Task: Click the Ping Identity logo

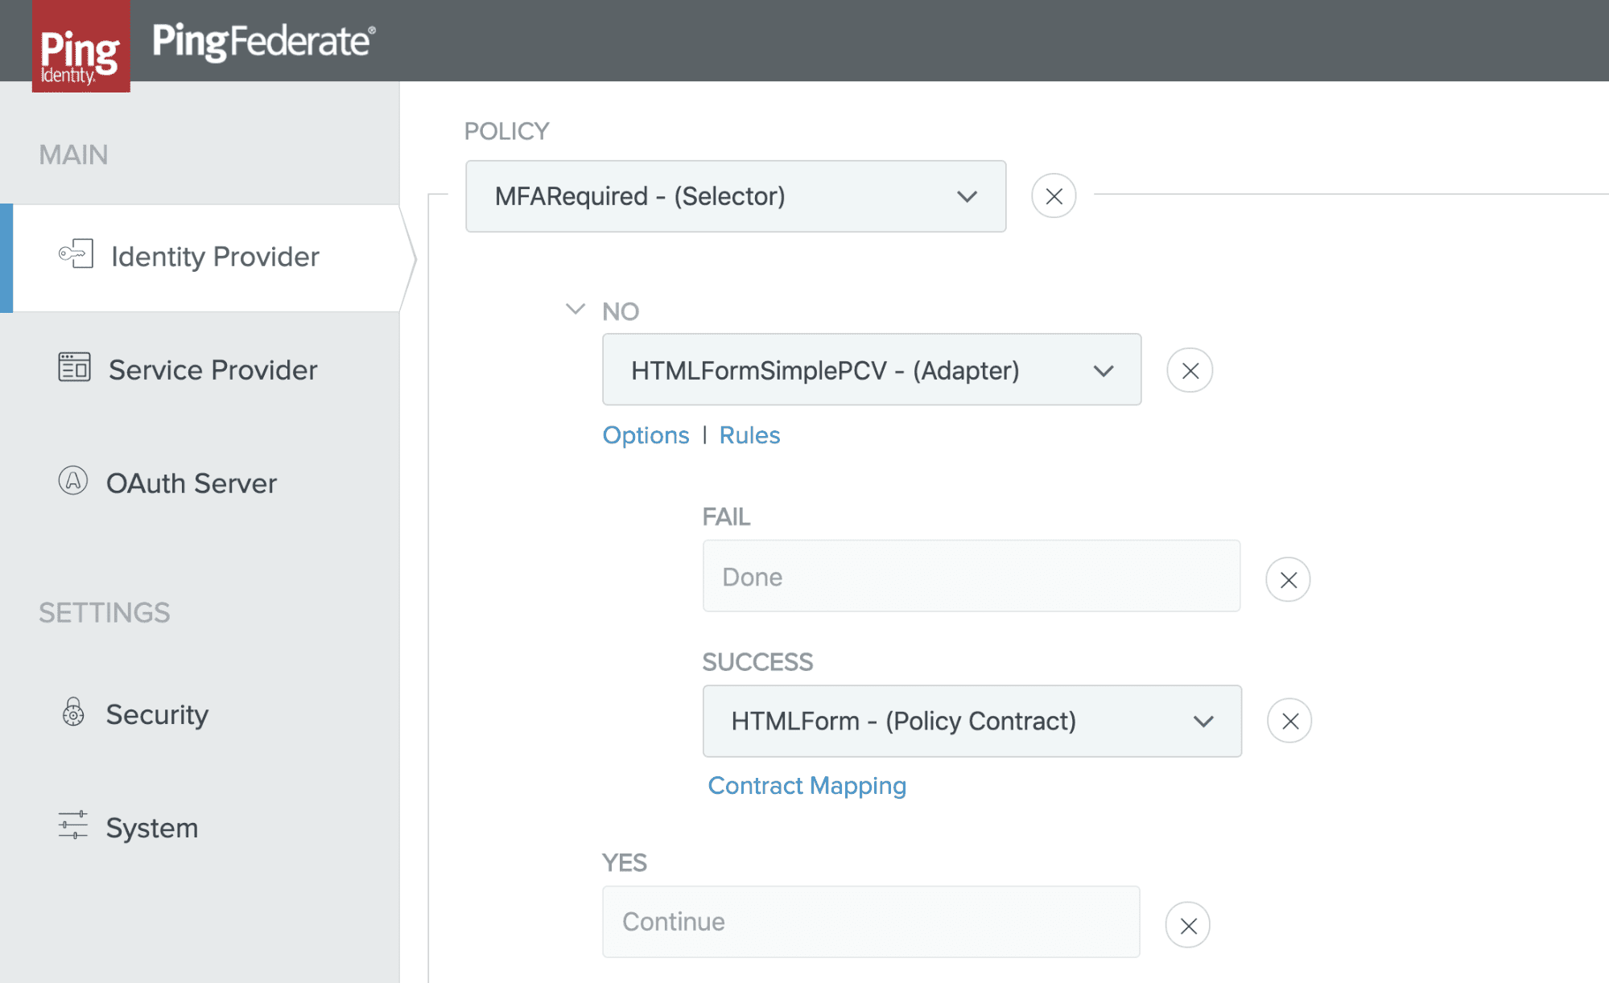Action: (80, 46)
